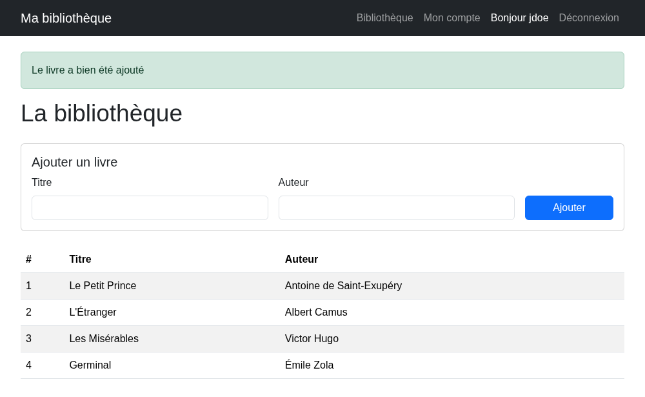This screenshot has width=645, height=397.
Task: Select the 'L'Étranger' title cell
Action: tap(172, 312)
